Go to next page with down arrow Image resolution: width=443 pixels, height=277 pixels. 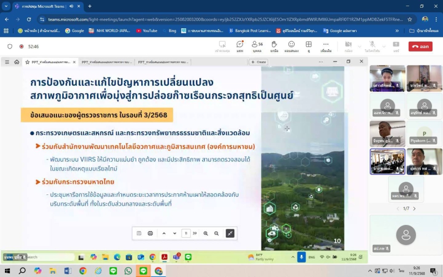tap(174, 233)
